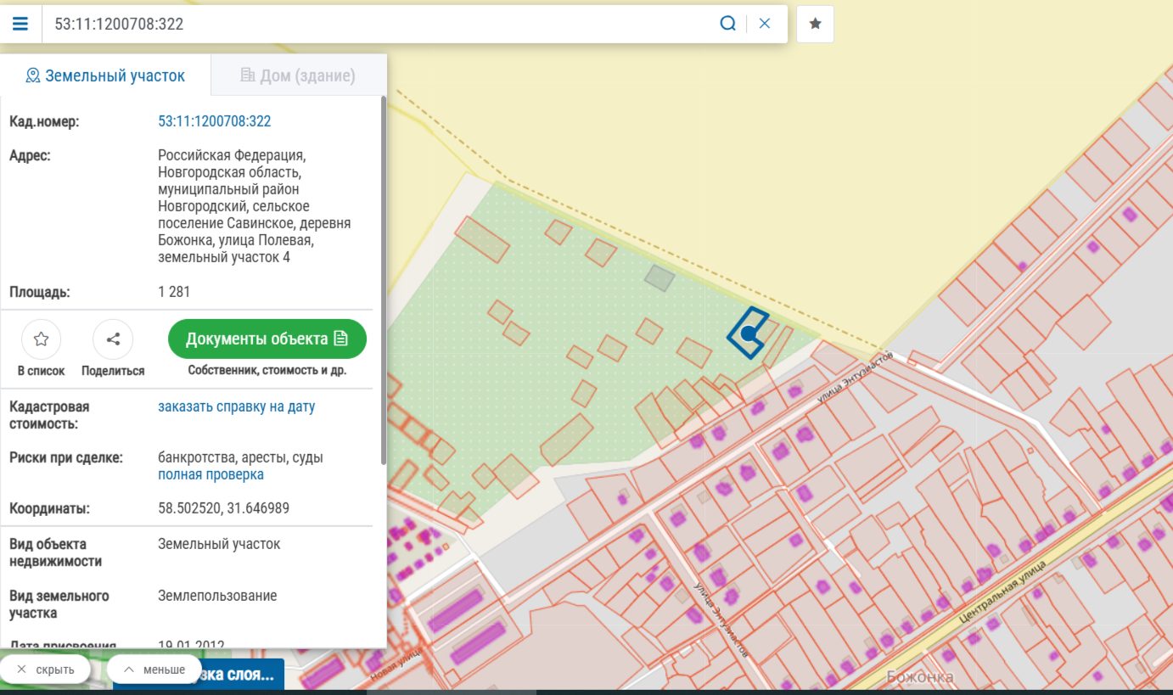Click cadastral number 53:11:1200708:322 link

(x=215, y=121)
